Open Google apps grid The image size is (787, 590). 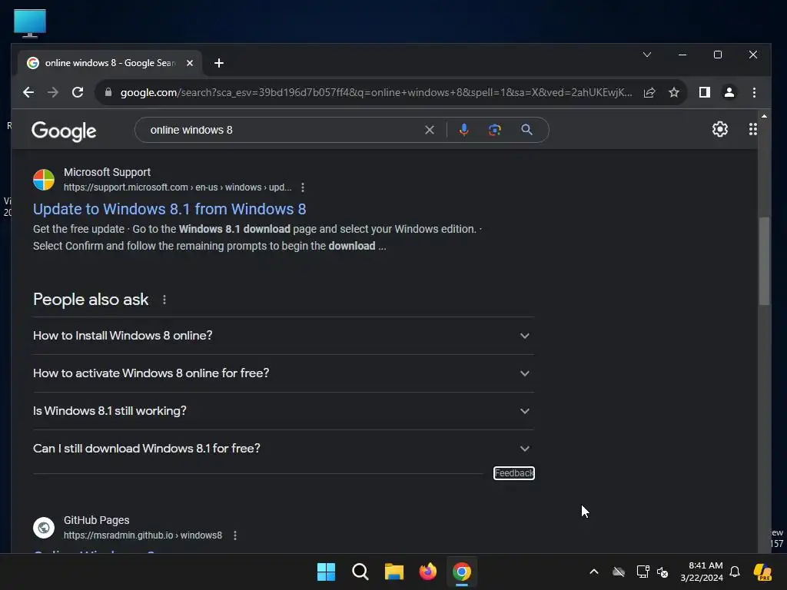point(753,129)
